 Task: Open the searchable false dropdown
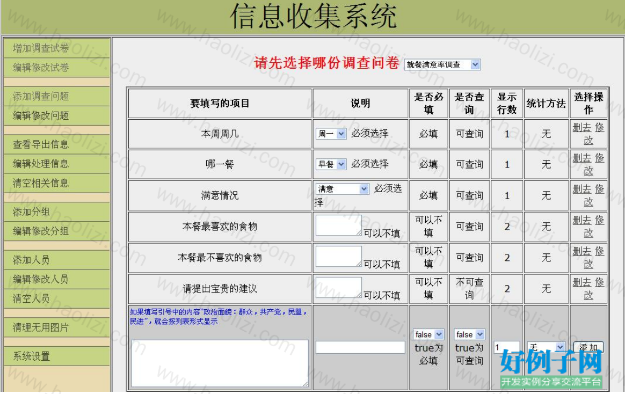coord(469,334)
